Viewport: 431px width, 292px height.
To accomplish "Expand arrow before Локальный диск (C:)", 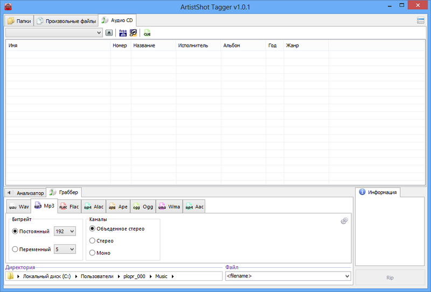I will 18,276.
